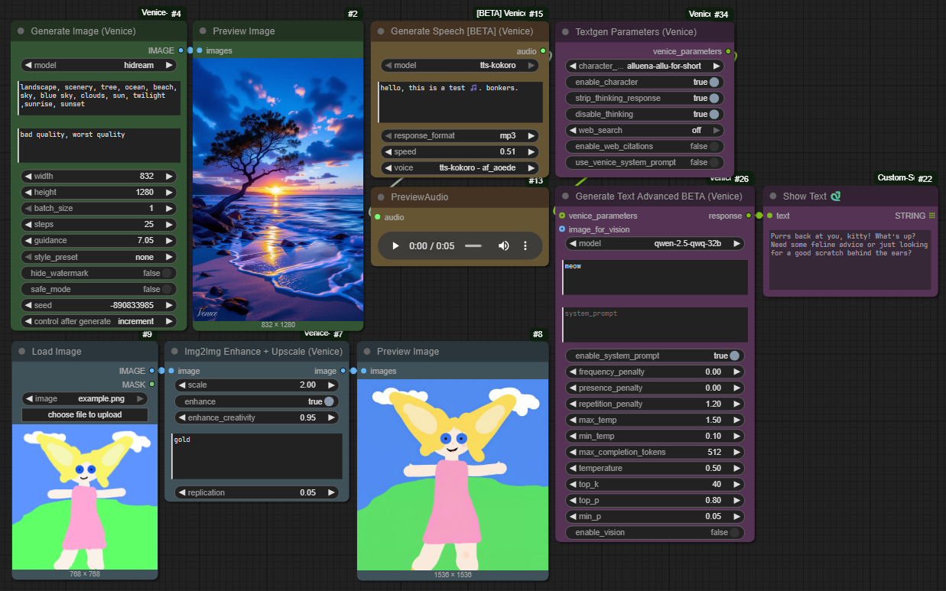Viewport: 946px width, 591px height.
Task: Collapse the Show Text node dot
Action: tap(773, 196)
